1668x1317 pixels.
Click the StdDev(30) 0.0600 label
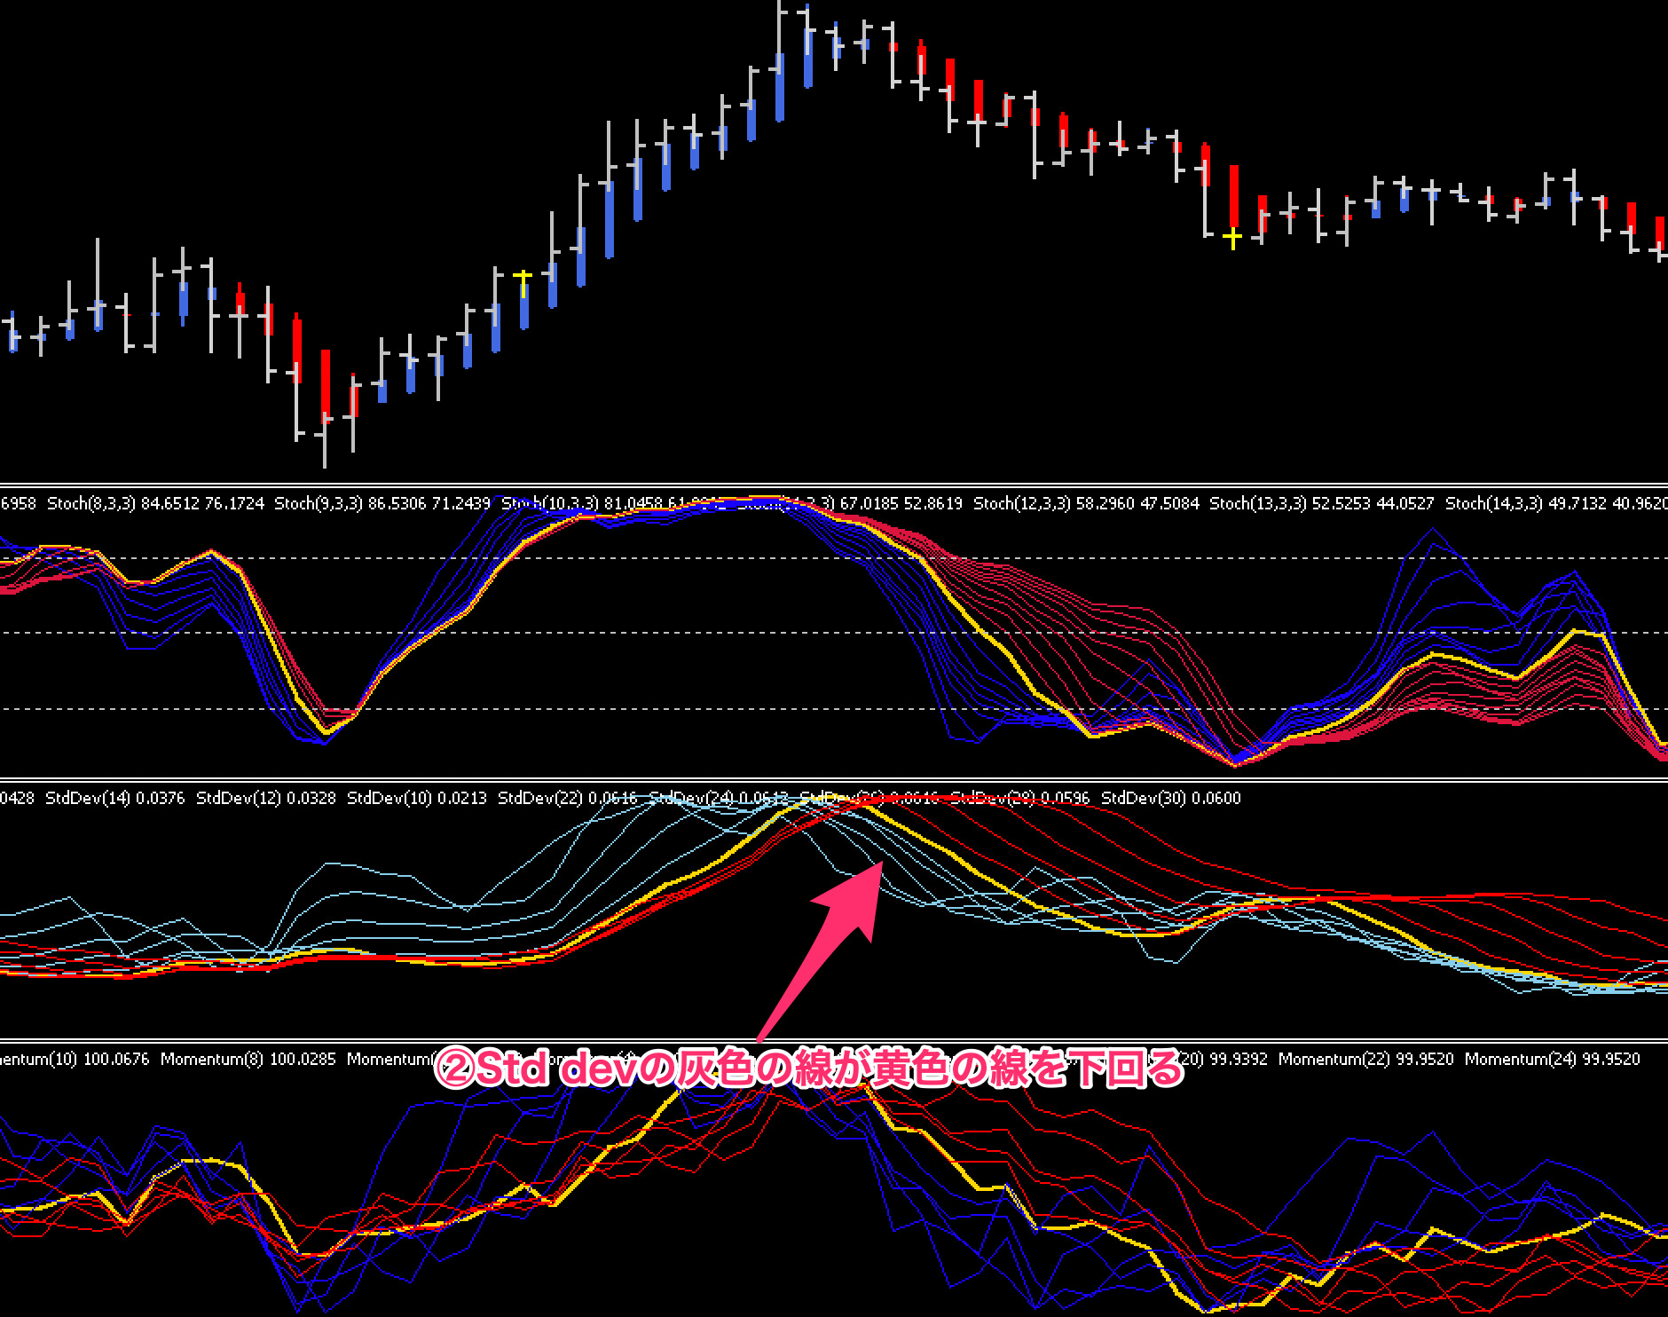coord(1171,798)
